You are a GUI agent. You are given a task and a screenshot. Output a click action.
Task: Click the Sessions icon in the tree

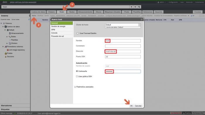click(x=6, y=57)
